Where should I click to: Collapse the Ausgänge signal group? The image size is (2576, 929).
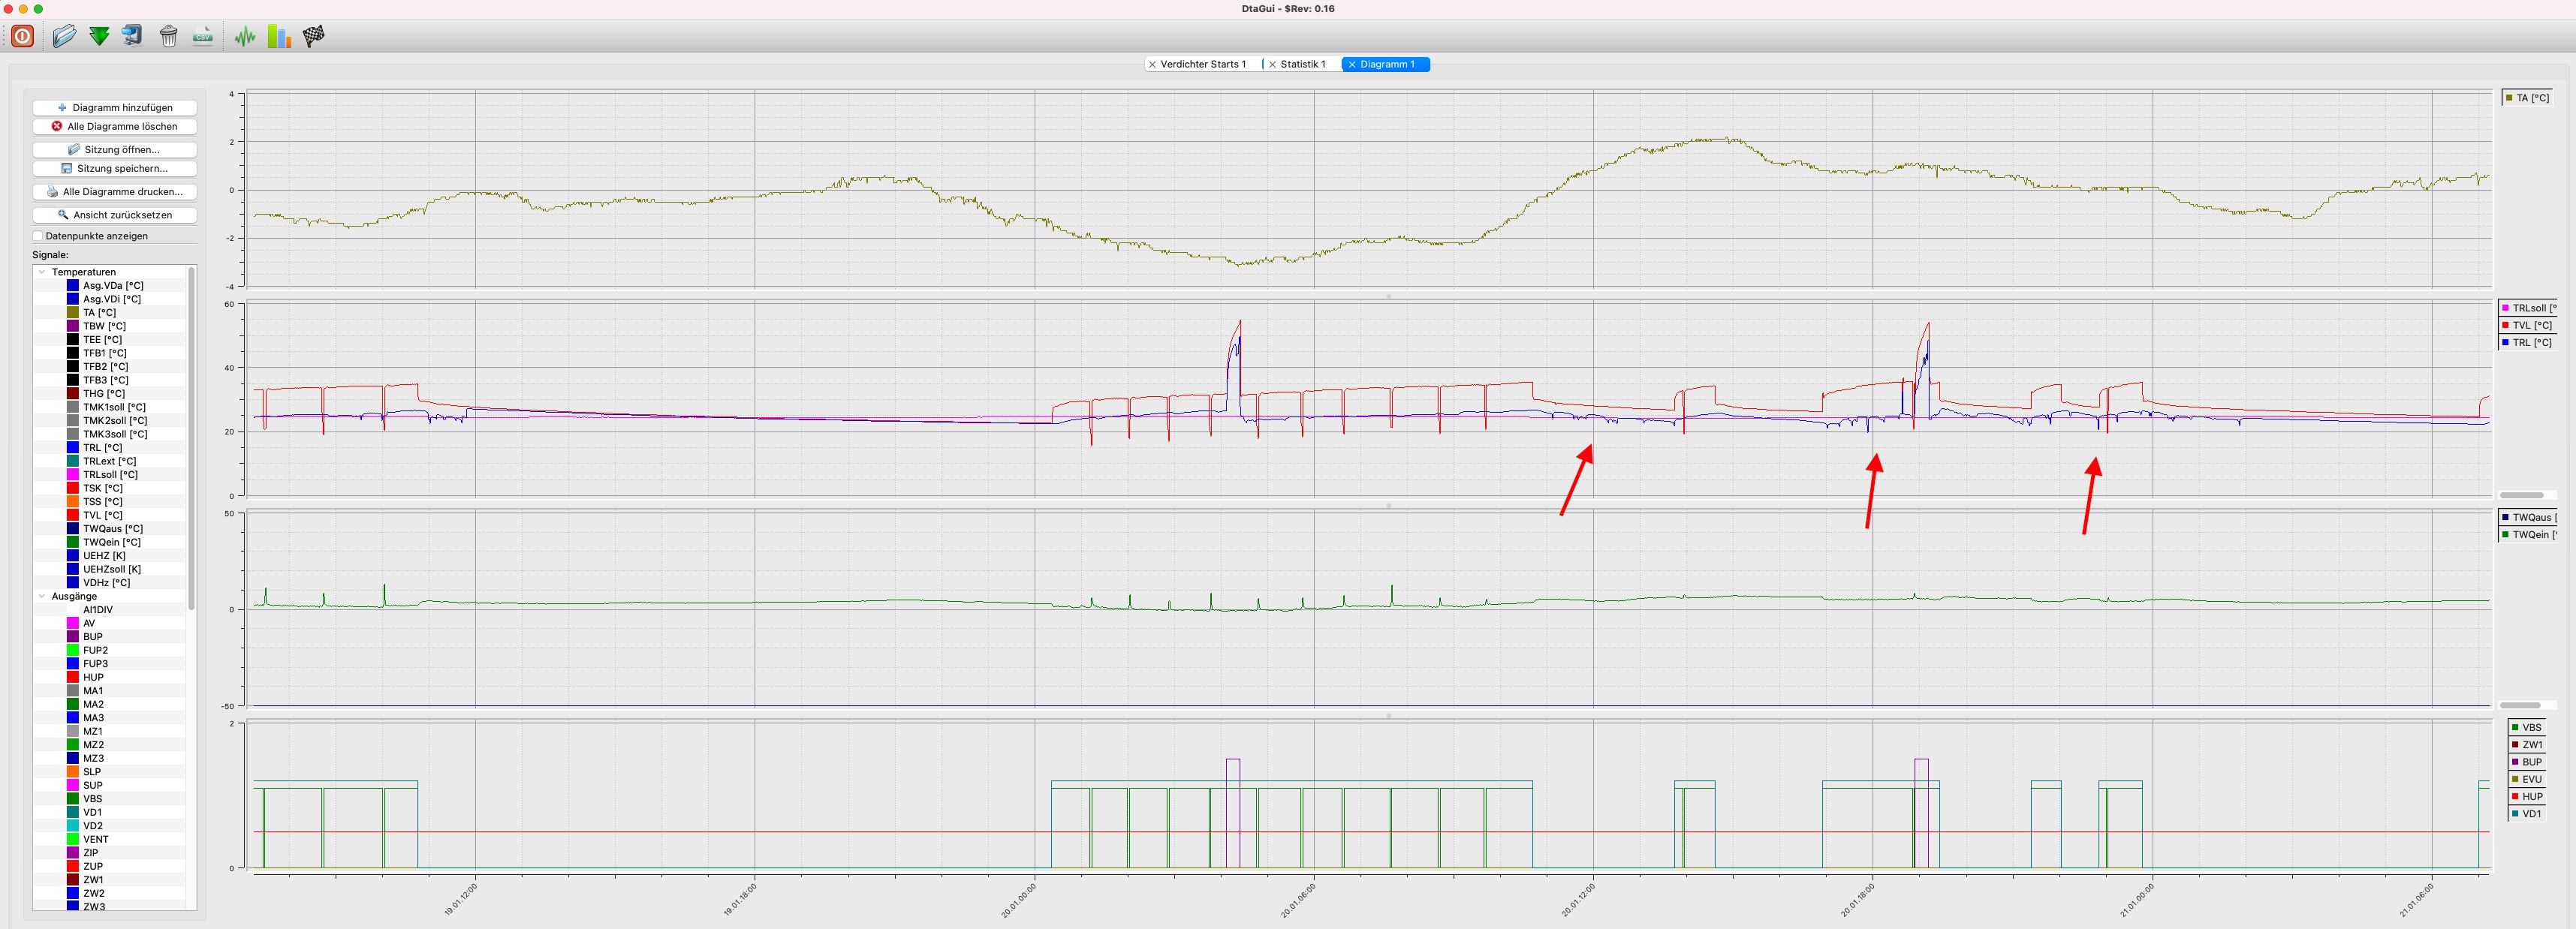pos(42,596)
